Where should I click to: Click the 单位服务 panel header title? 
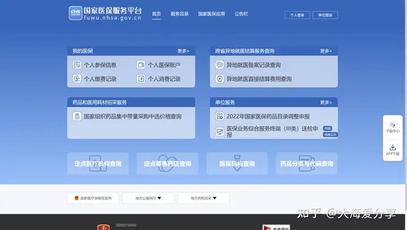(225, 102)
